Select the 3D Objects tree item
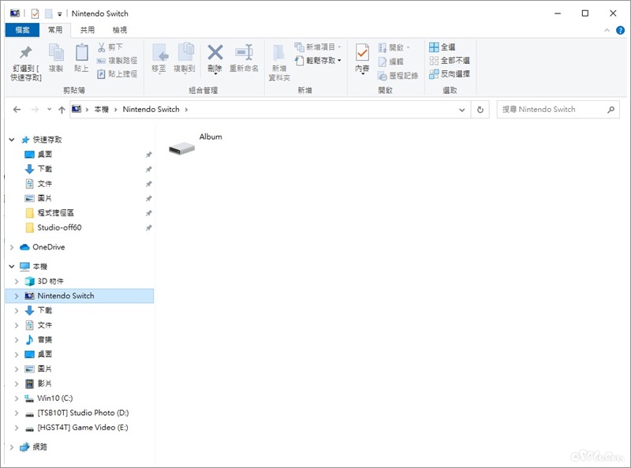Screen dimensions: 631x468 tap(50, 281)
